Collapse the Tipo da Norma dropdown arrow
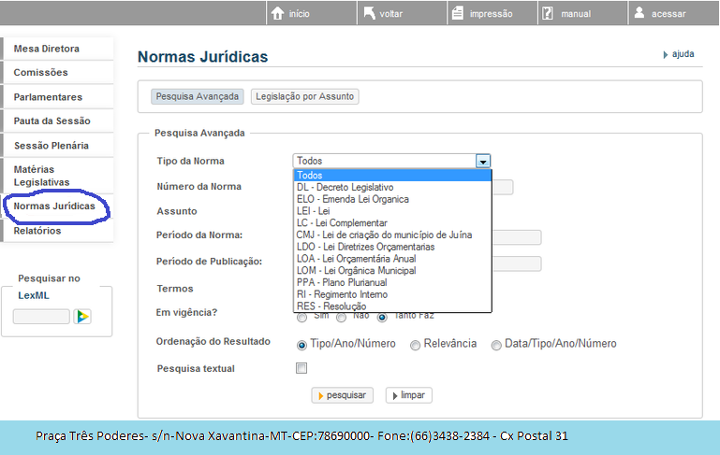 coord(483,161)
